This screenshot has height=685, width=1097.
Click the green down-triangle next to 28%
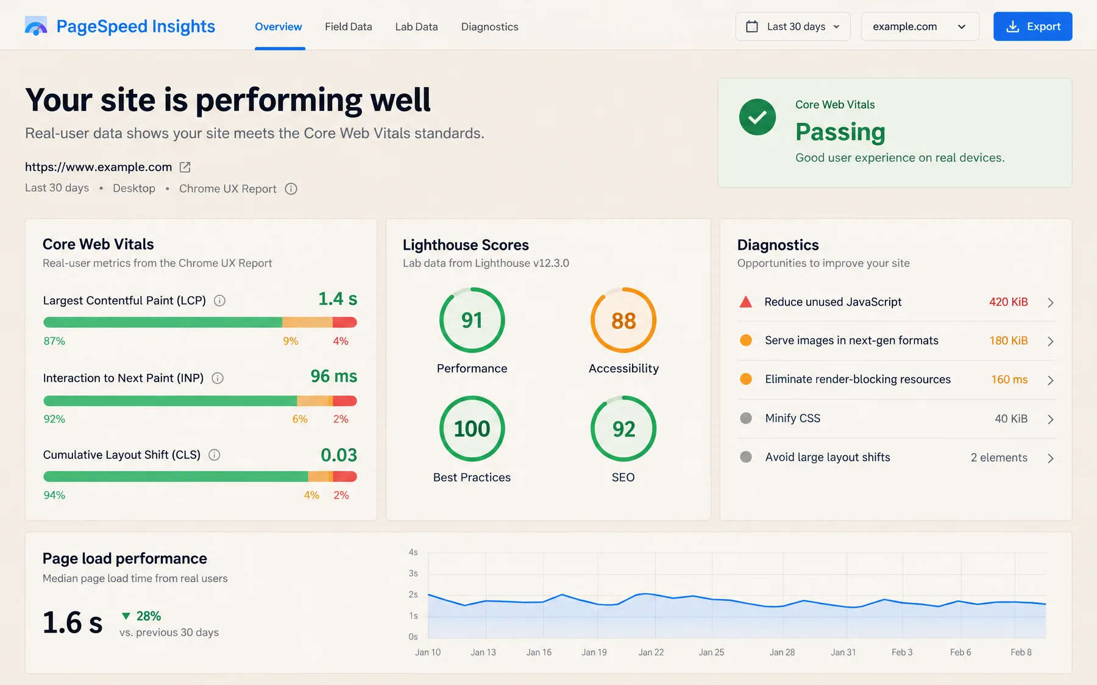tap(126, 616)
